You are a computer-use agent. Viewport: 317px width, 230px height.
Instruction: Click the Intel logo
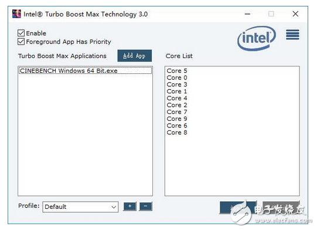[x=257, y=38]
